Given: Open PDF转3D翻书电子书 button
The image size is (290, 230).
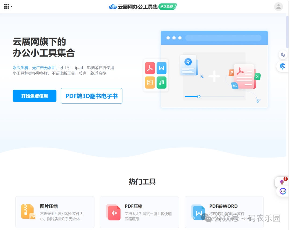Looking at the screenshot, I should 92,96.
